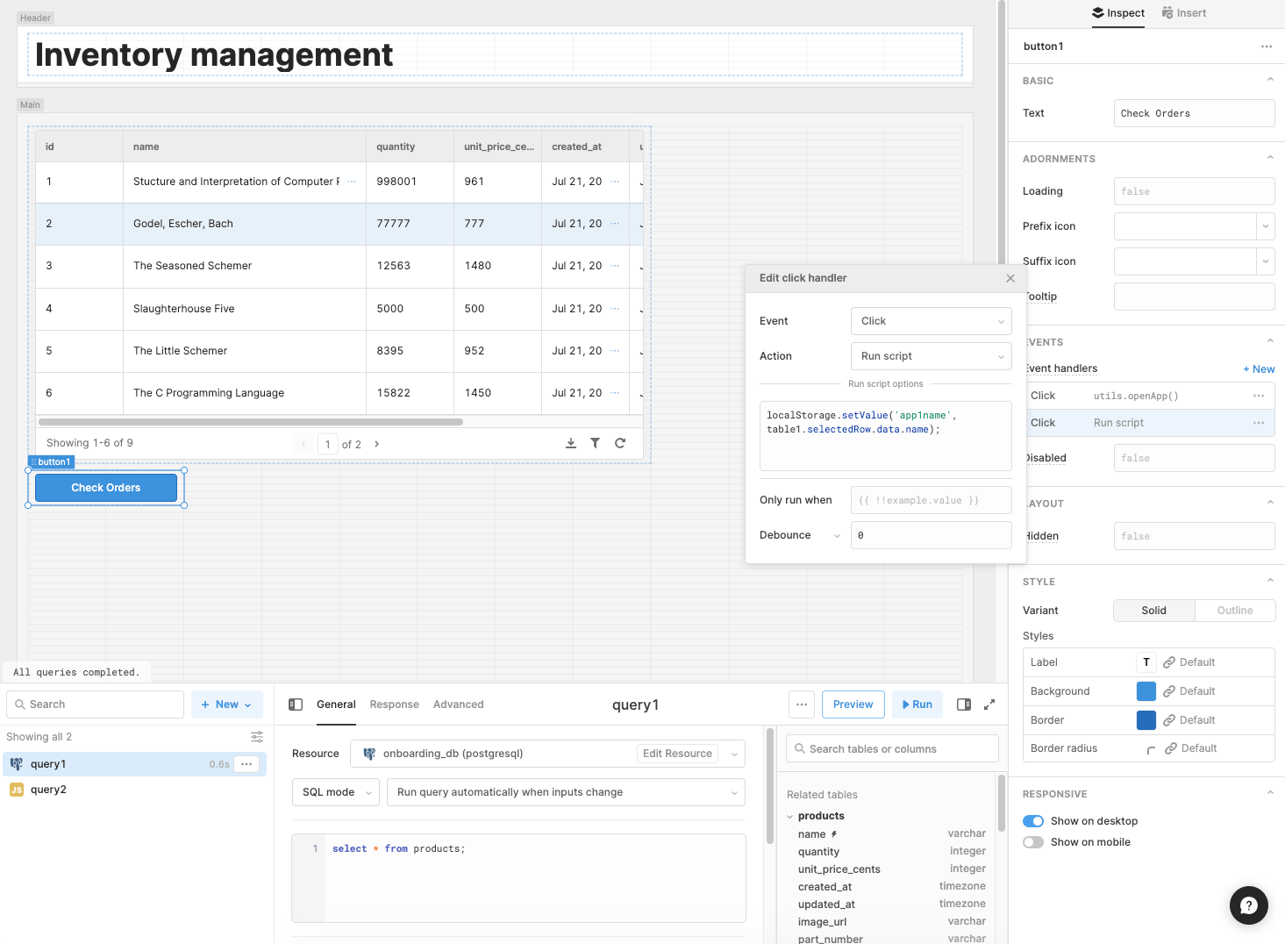Viewport: 1285px width, 944px height.
Task: Create new query with New button
Action: pyautogui.click(x=226, y=704)
